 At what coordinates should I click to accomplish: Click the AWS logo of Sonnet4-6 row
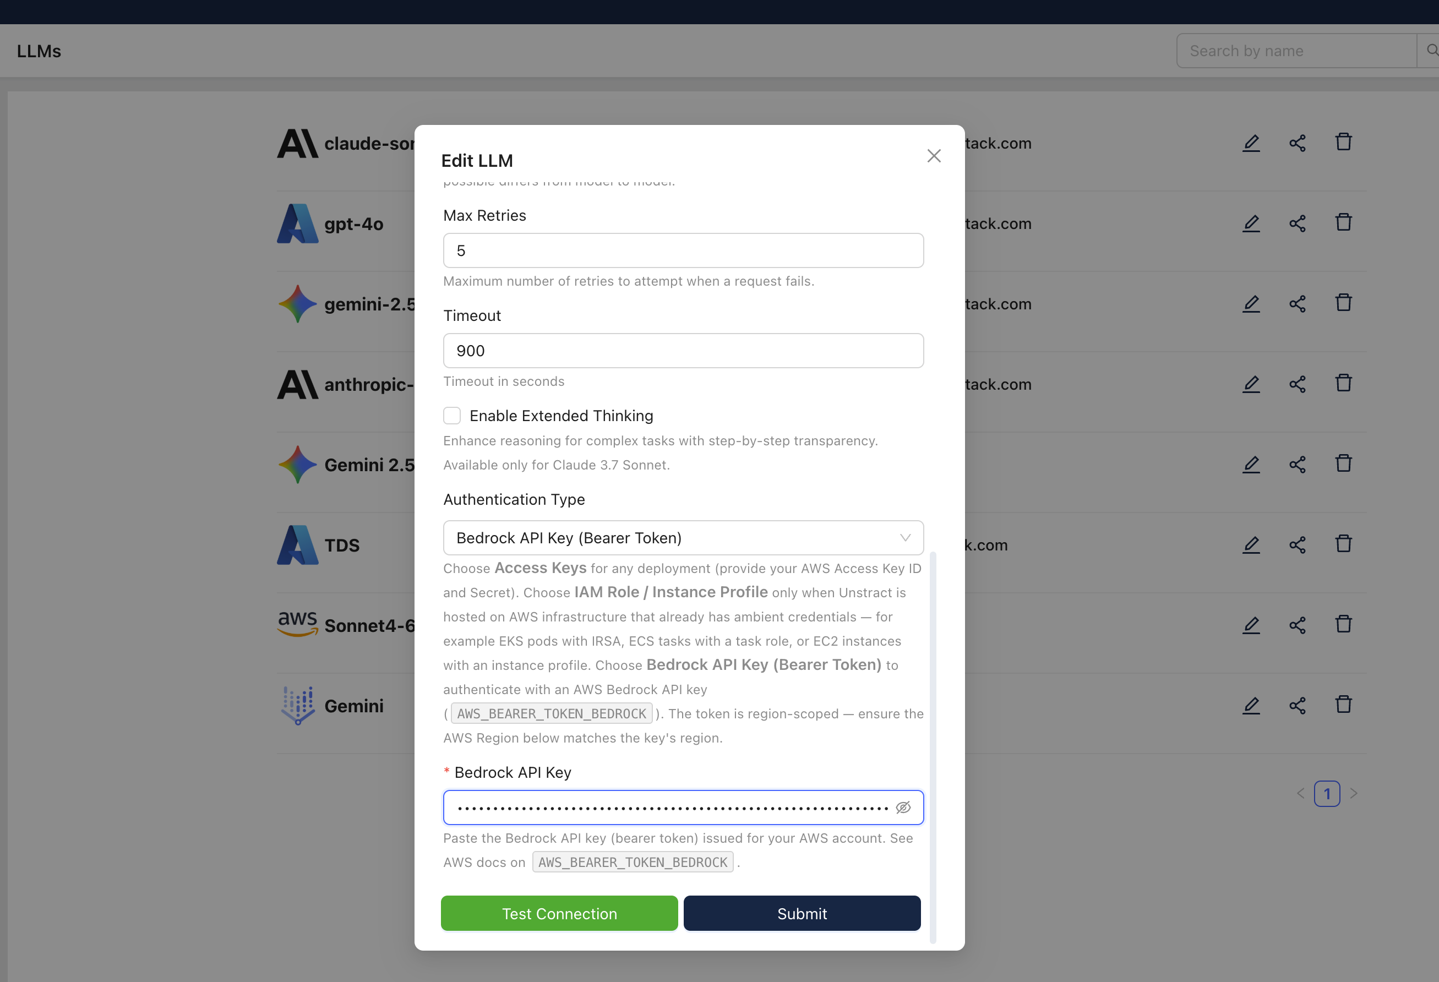pyautogui.click(x=297, y=624)
